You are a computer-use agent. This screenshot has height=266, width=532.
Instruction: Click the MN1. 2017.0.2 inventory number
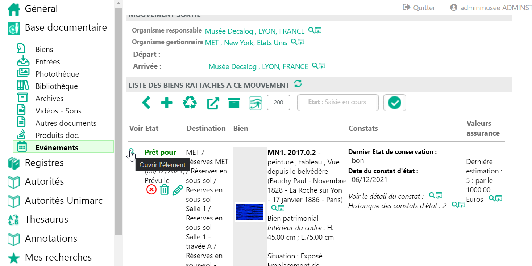(x=292, y=153)
